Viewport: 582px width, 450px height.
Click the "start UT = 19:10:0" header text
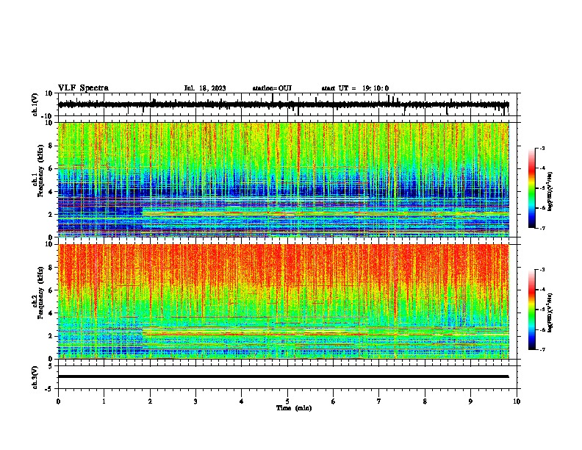(355, 88)
